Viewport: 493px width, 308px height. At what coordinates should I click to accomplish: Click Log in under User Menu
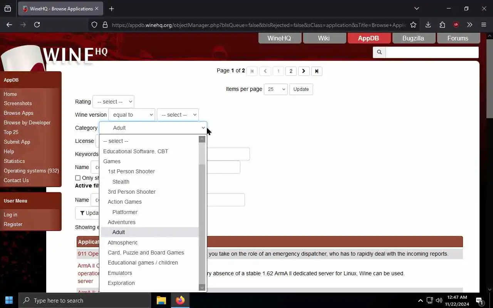click(10, 214)
